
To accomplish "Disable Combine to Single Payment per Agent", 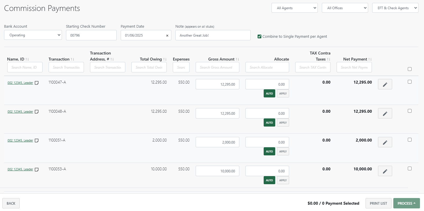I will click(x=259, y=37).
